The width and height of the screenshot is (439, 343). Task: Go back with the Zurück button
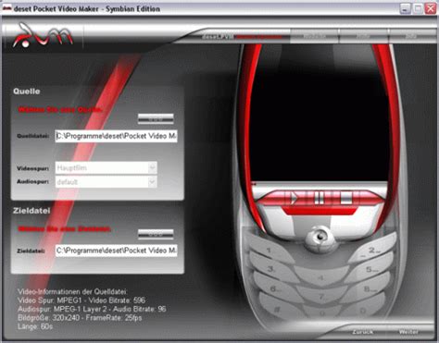(x=363, y=332)
